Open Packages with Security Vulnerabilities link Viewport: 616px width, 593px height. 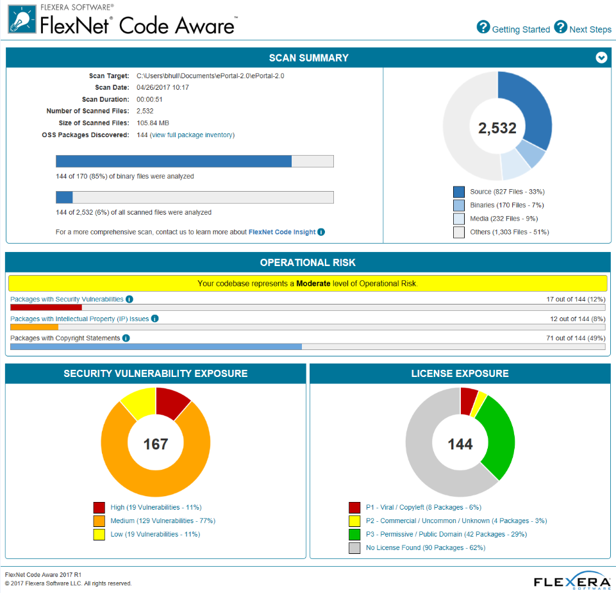67,299
